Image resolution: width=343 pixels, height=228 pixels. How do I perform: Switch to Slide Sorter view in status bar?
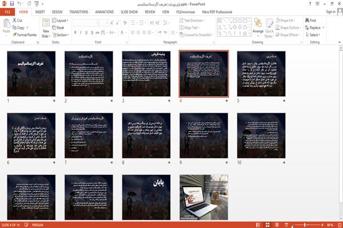[x=268, y=225]
